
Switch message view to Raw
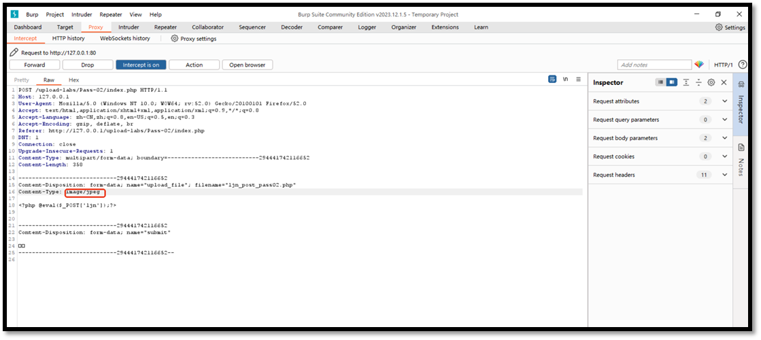click(49, 80)
